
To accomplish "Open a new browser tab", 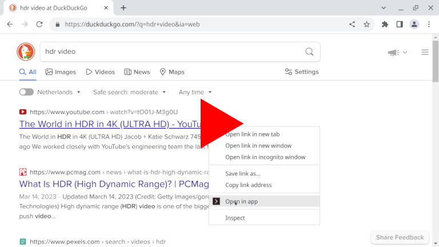I will 123,8.
